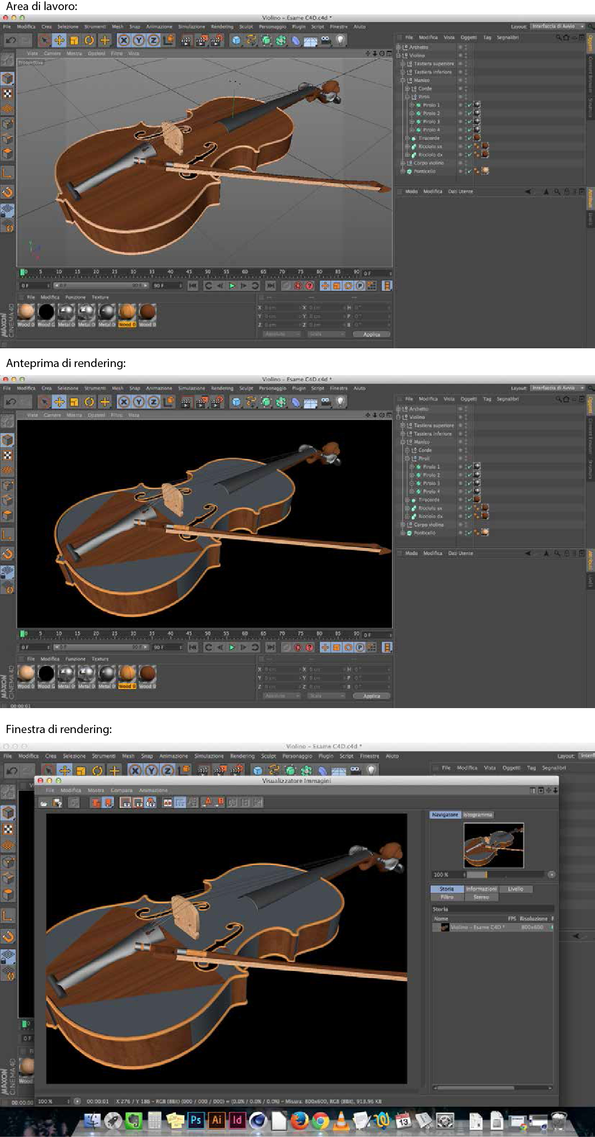Click navigator violin thumbnail in Visualizzatore Immagini
595x1137 pixels.
point(494,845)
